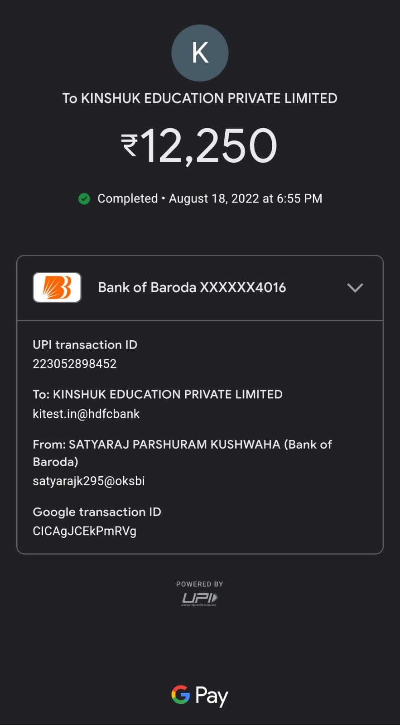Viewport: 400px width, 725px height.
Task: Click the recipient name inside the details card
Action: (x=158, y=394)
